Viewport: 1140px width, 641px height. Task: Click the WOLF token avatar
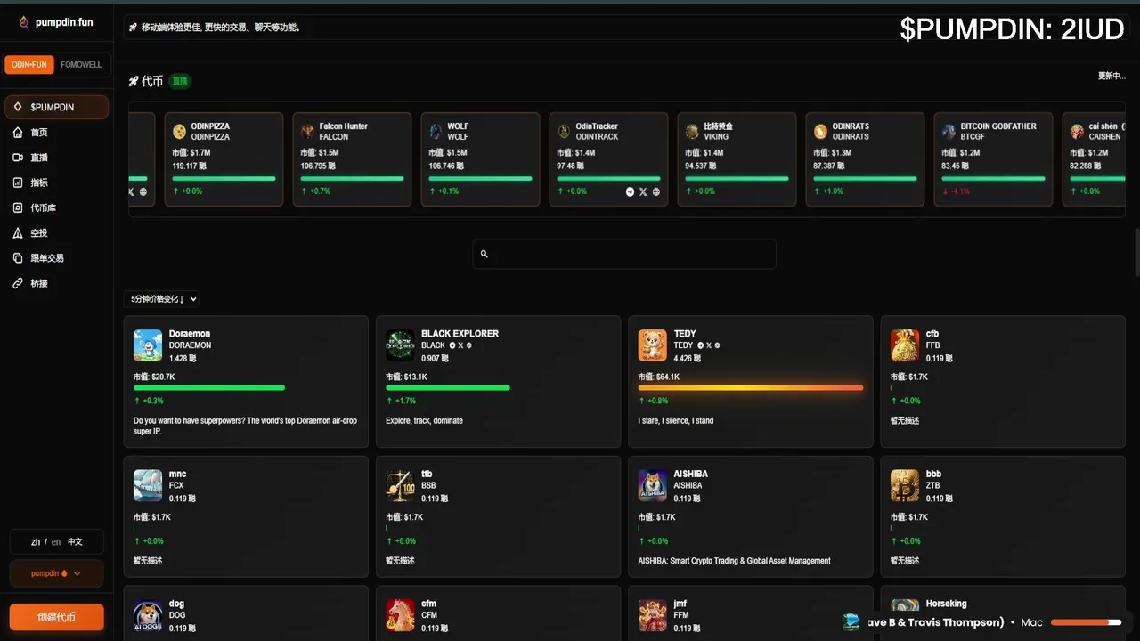(x=436, y=132)
